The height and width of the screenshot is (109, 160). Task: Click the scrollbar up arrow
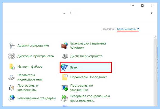155,37
